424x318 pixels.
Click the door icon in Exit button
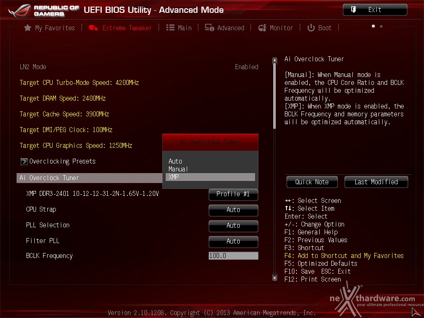click(x=353, y=10)
